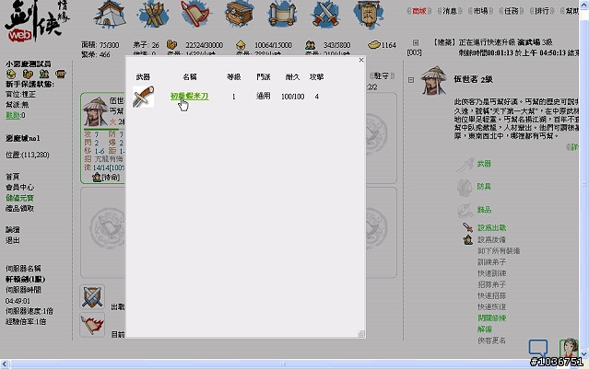Click the faded armor icon next to 防具
Screen dimensions: 589x369
click(x=465, y=188)
